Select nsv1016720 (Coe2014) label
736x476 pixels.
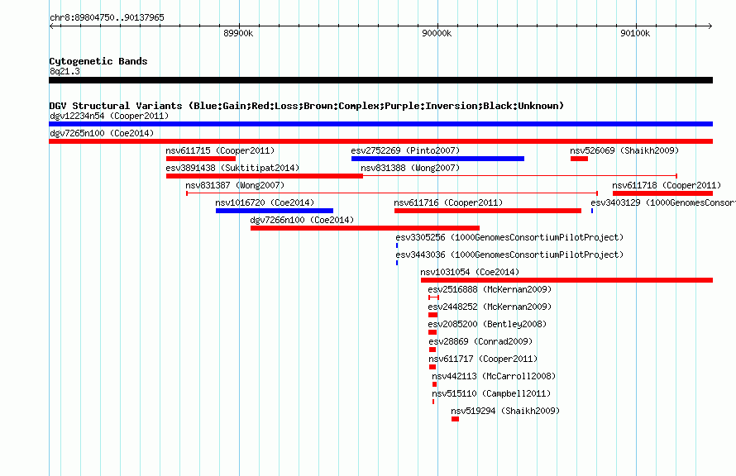click(265, 202)
